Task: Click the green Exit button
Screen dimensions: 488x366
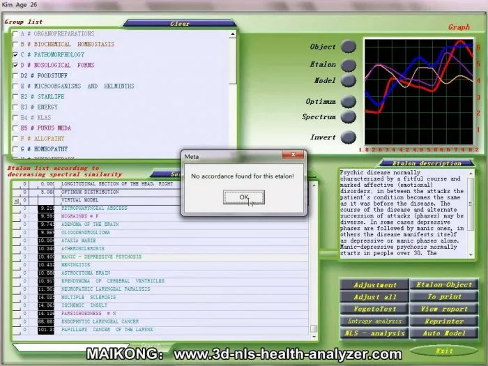Action: click(444, 351)
